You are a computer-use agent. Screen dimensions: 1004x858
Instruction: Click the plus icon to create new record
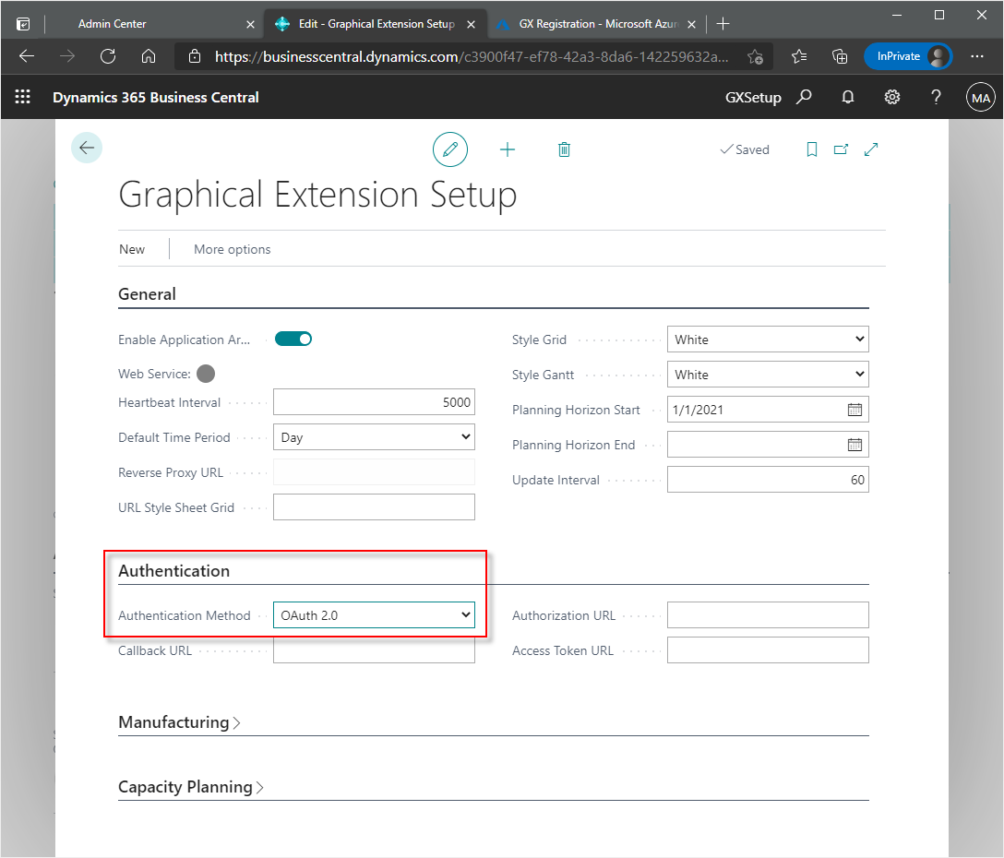(x=508, y=149)
